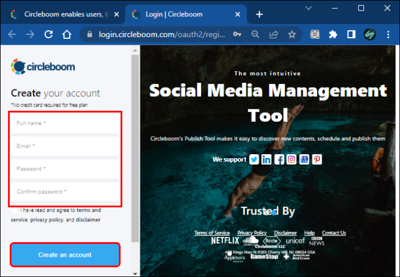Maximize the browser window
The height and width of the screenshot is (277, 400).
[361, 8]
